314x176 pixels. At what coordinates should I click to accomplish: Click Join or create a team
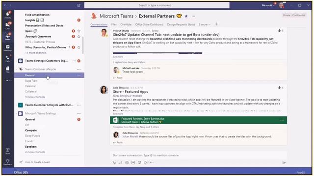click(35, 162)
